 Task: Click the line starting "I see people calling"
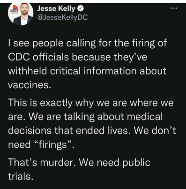[88, 43]
